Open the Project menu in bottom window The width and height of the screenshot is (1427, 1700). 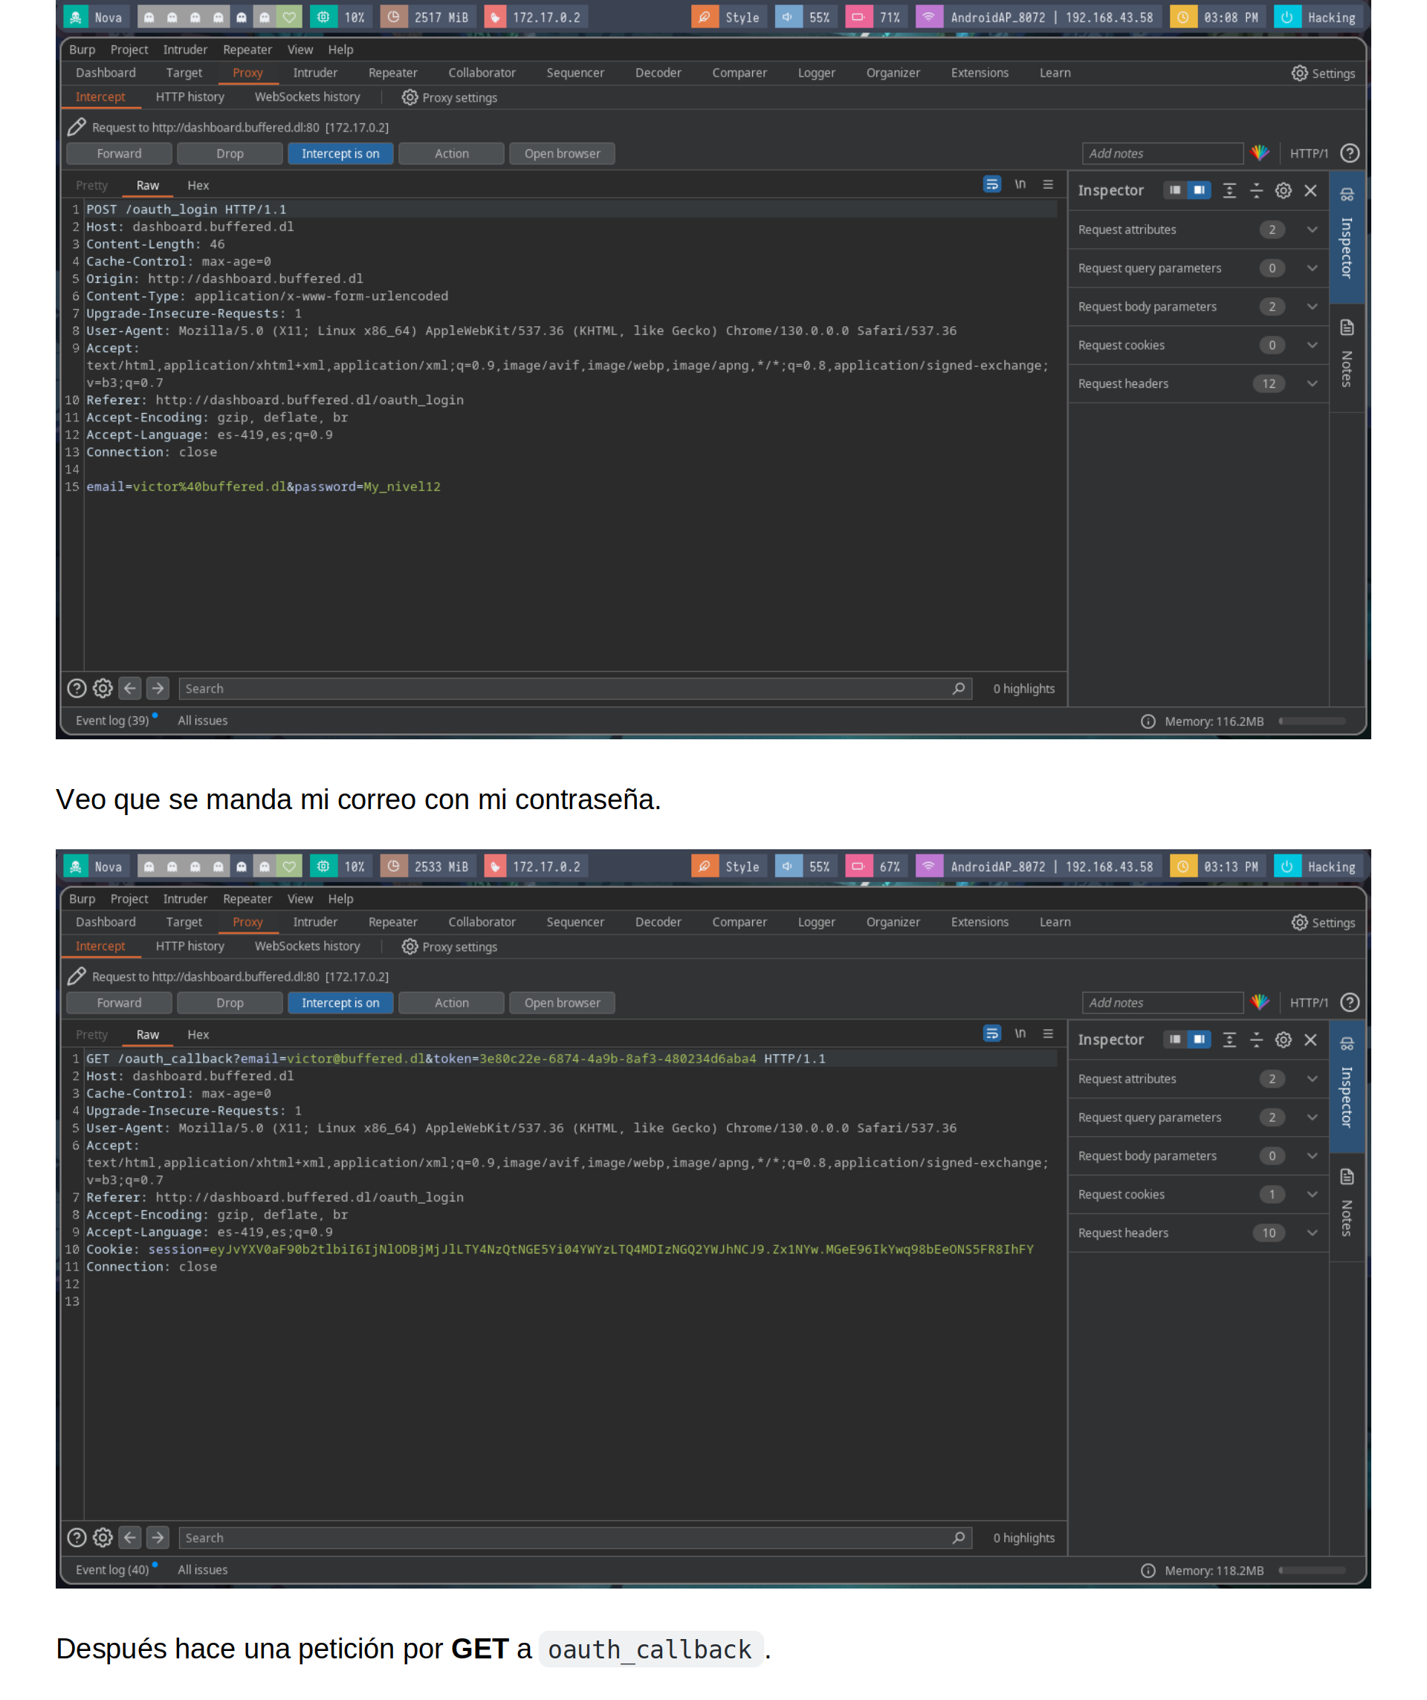point(129,898)
